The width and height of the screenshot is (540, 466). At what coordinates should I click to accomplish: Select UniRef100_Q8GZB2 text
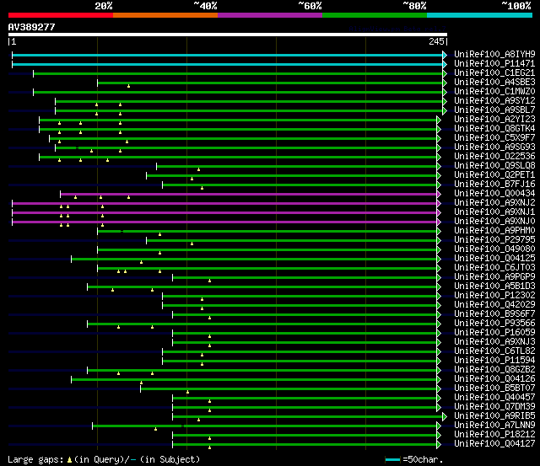494,370
